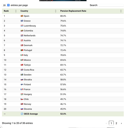Select page 1 pagination button
127x128 pixels.
tap(111, 123)
